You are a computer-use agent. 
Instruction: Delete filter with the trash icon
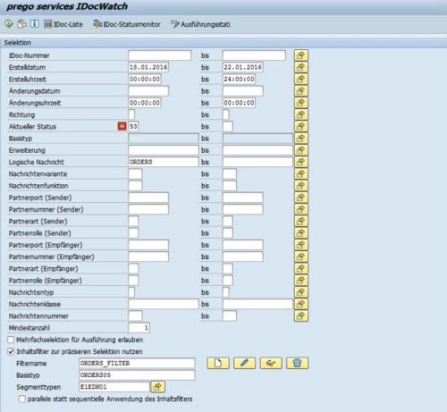pos(297,363)
